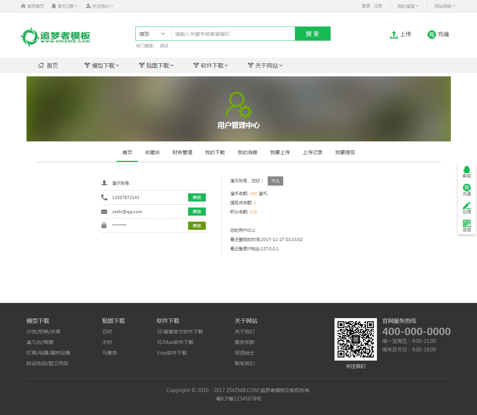
Task: Show the 微信 QR code sidebar icon
Action: coord(466,226)
